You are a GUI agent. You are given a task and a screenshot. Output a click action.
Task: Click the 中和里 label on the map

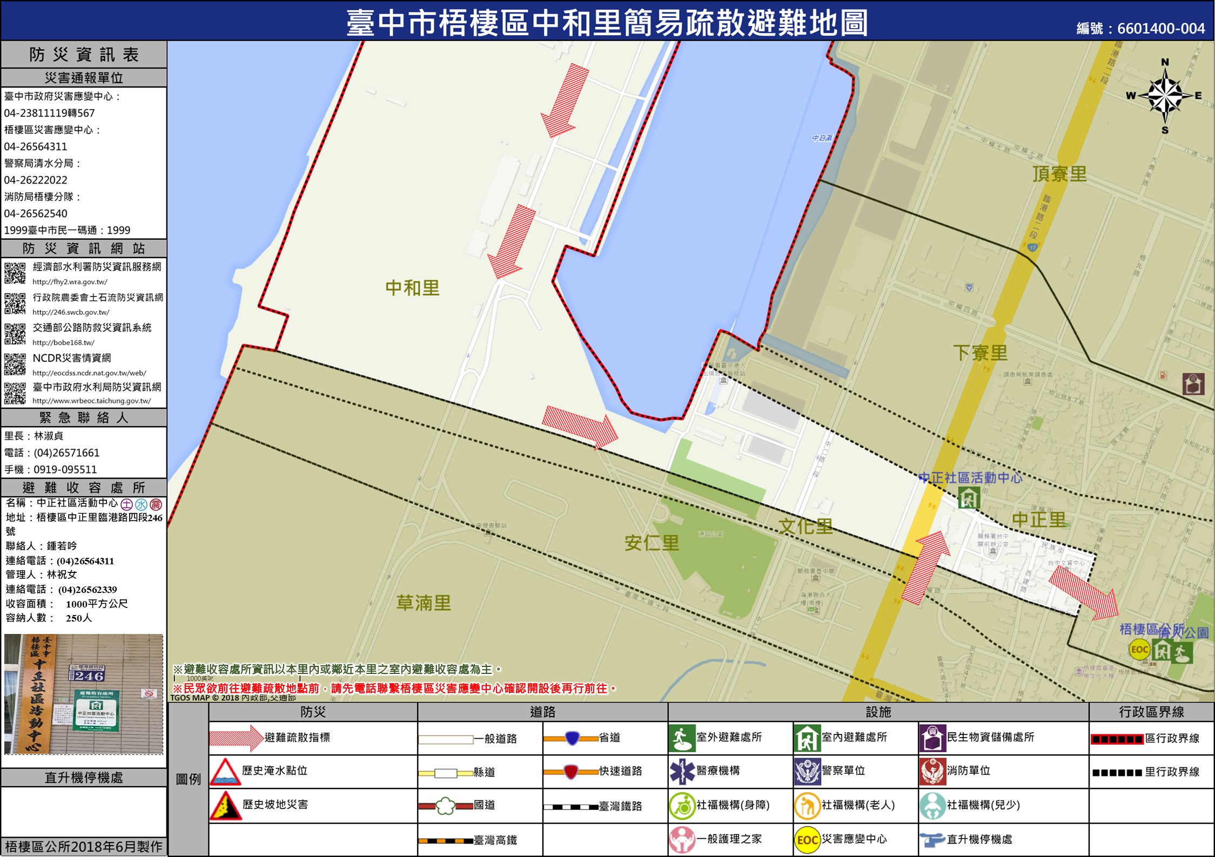point(412,288)
